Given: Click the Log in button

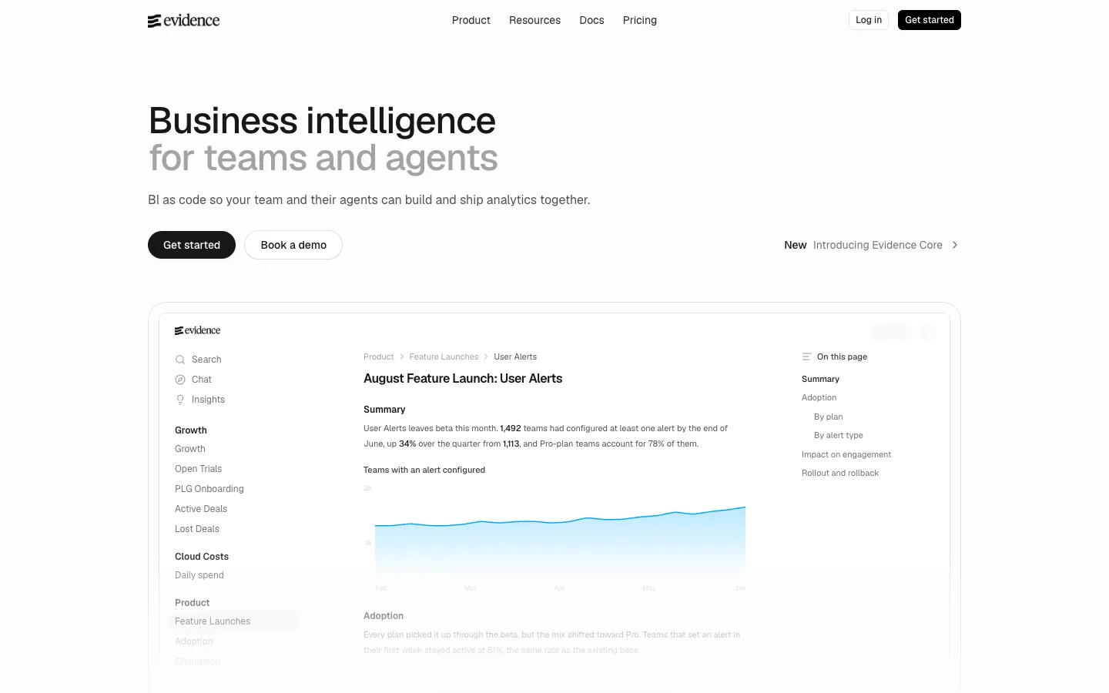Looking at the screenshot, I should pyautogui.click(x=869, y=20).
